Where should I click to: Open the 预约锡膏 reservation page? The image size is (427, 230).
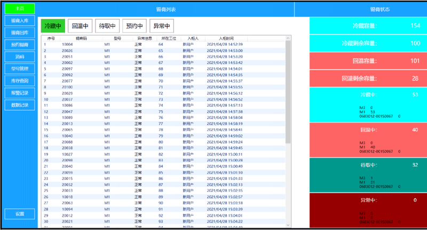(x=20, y=45)
